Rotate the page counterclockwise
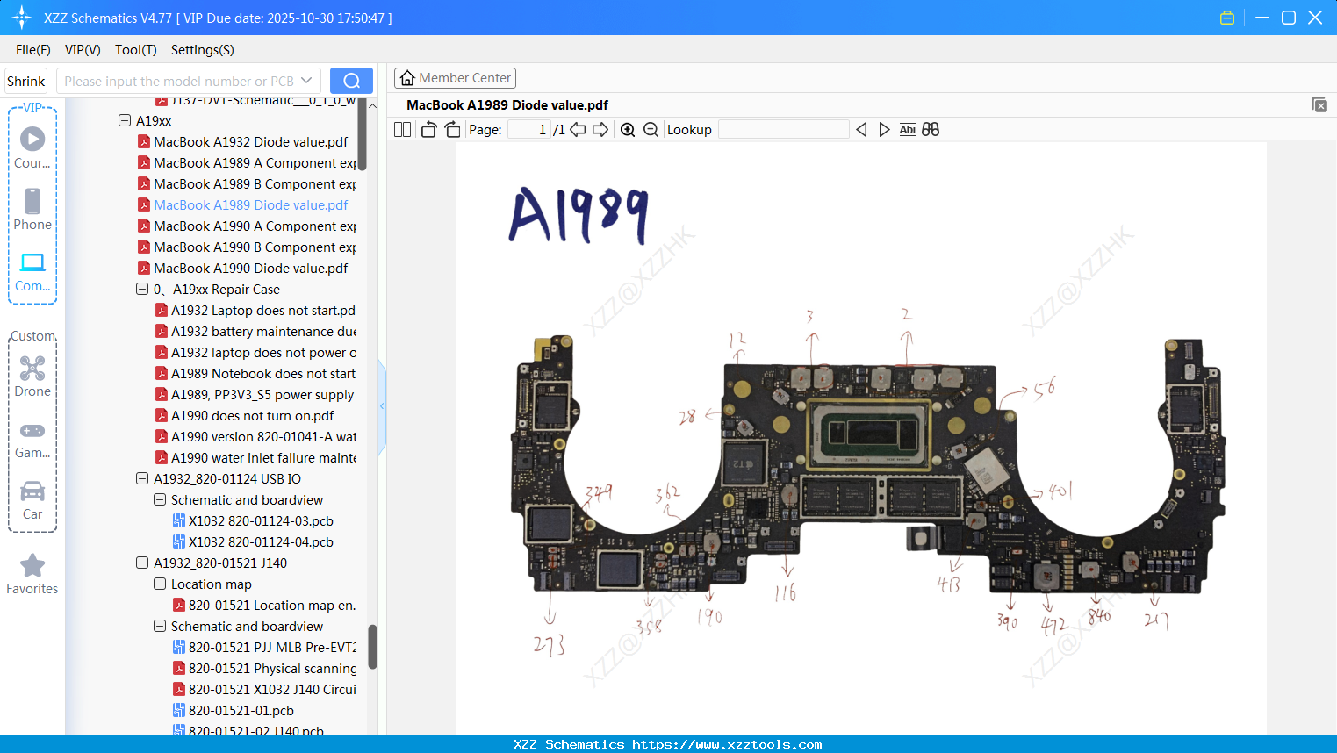Screen dimensions: 1337x753 428,130
